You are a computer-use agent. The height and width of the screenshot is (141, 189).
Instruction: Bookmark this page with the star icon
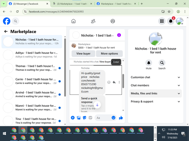point(169,12)
